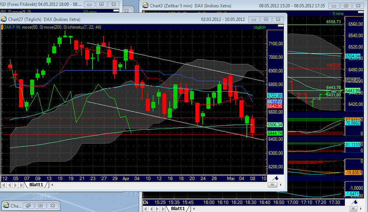
Task: Go to next sheet in Chart3
Action: pos(157,209)
